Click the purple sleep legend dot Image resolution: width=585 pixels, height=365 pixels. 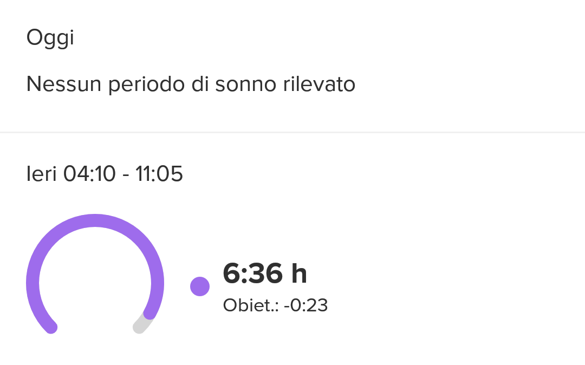point(199,286)
